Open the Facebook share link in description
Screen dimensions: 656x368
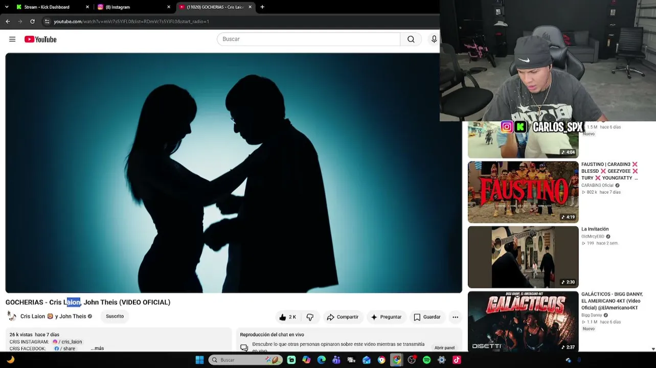pyautogui.click(x=65, y=349)
